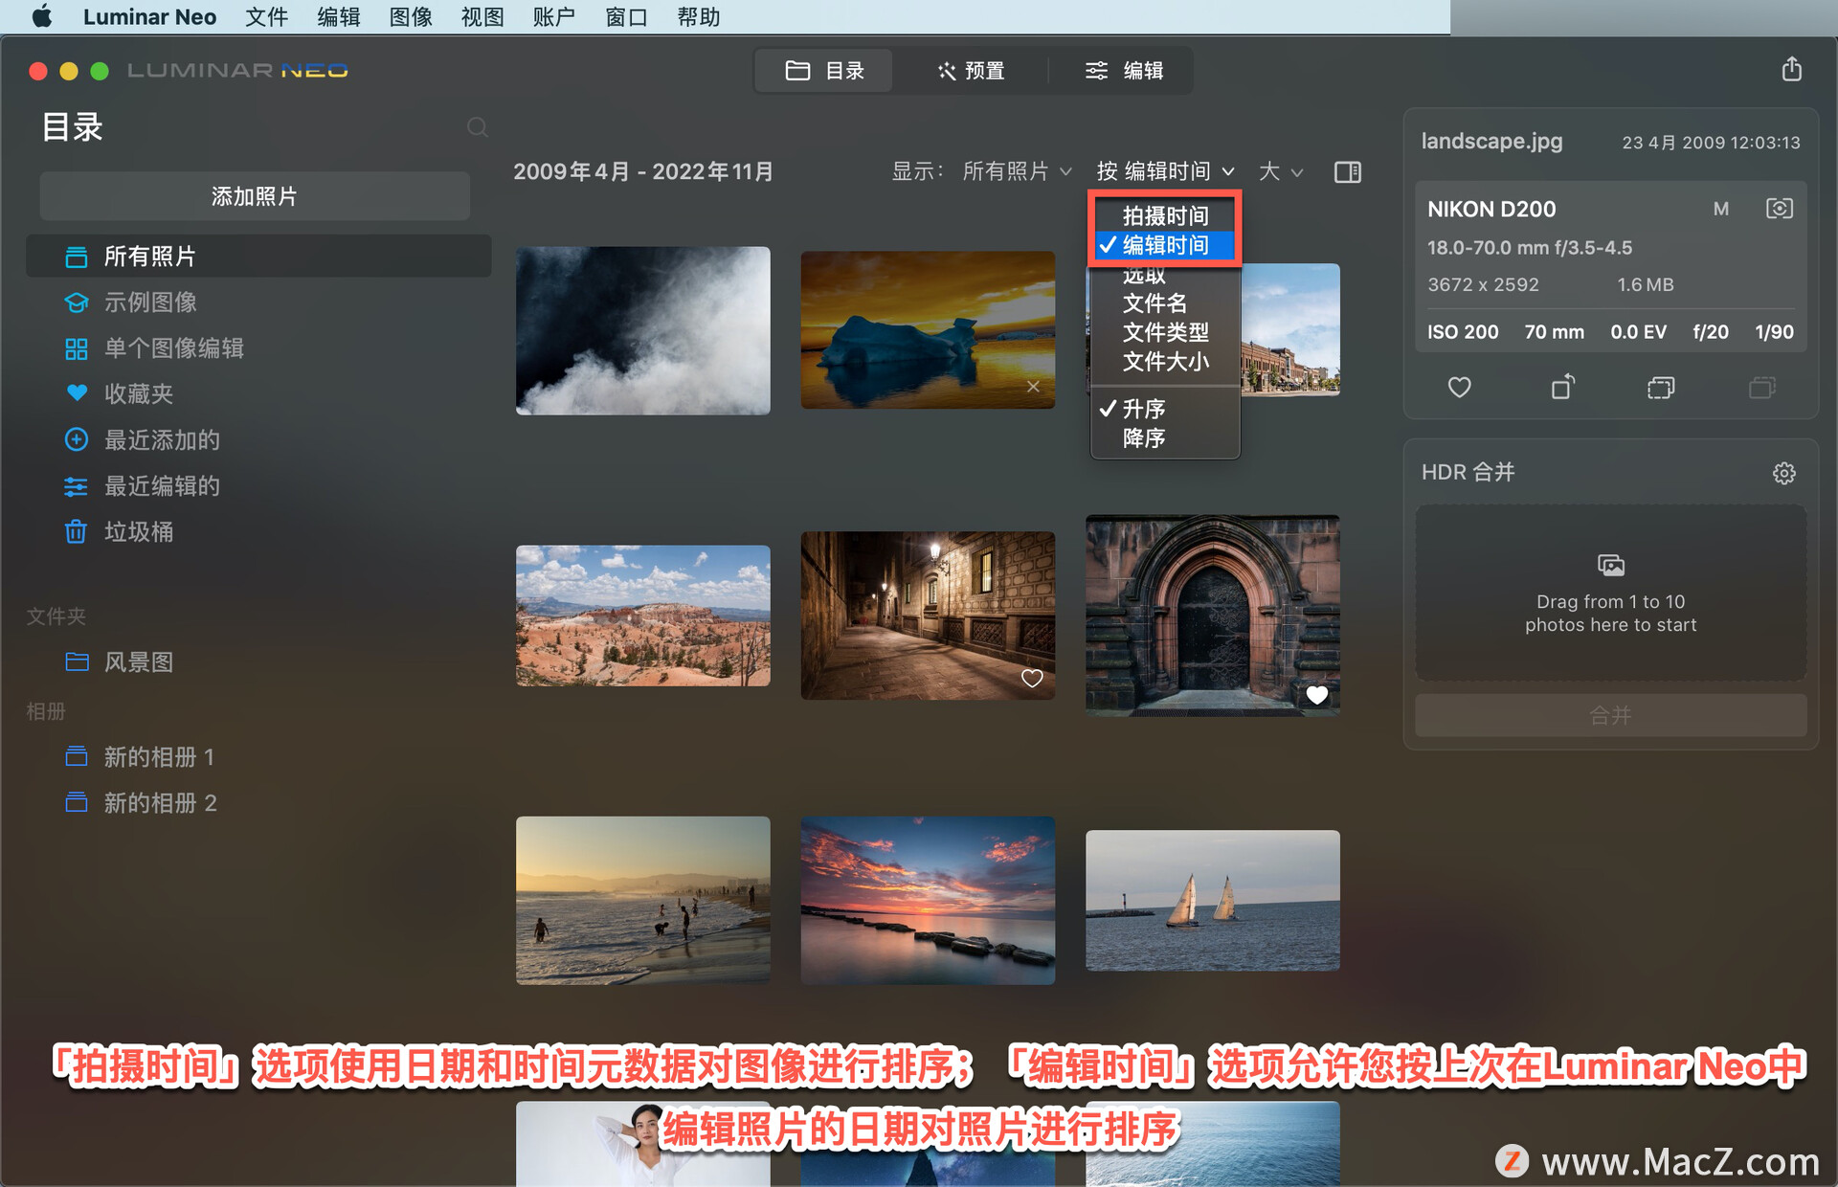Image resolution: width=1838 pixels, height=1187 pixels.
Task: Open HDR 合并 settings gear
Action: coord(1783,473)
